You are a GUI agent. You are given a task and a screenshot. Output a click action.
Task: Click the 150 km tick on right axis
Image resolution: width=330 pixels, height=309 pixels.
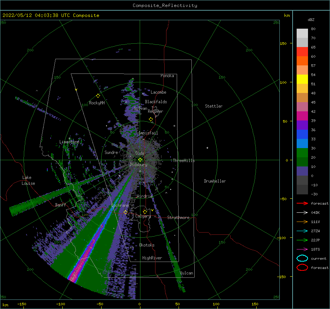(x=283, y=43)
